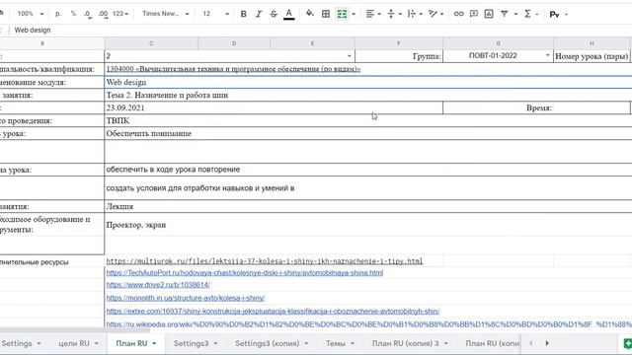Open Settings3 (копия) sheet tab

(x=268, y=343)
